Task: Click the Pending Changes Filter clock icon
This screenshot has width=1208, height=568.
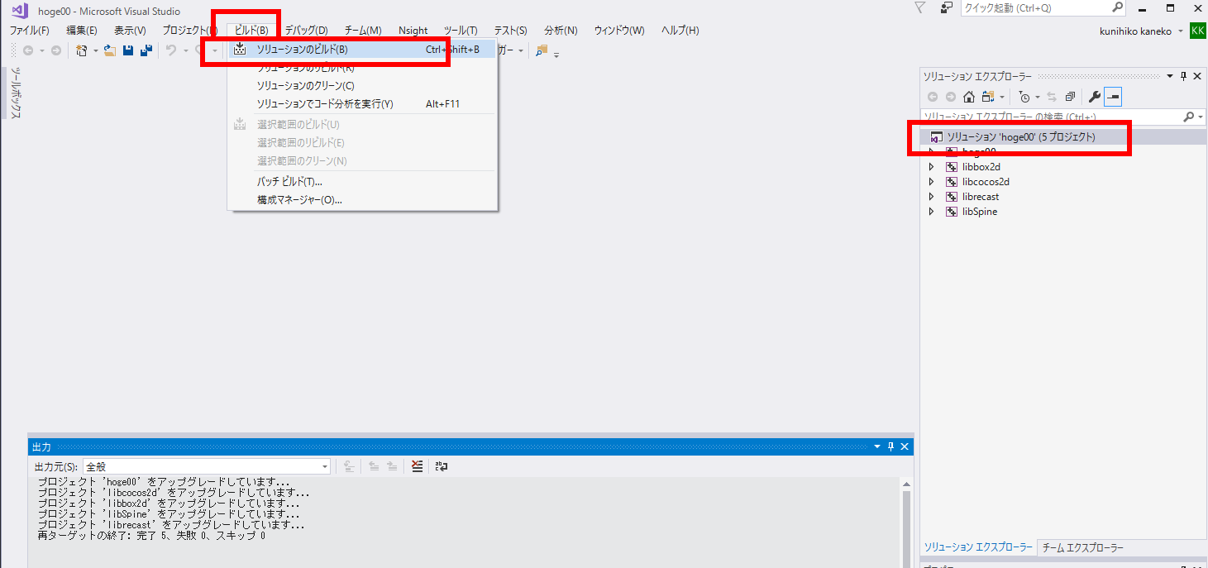Action: point(1024,97)
